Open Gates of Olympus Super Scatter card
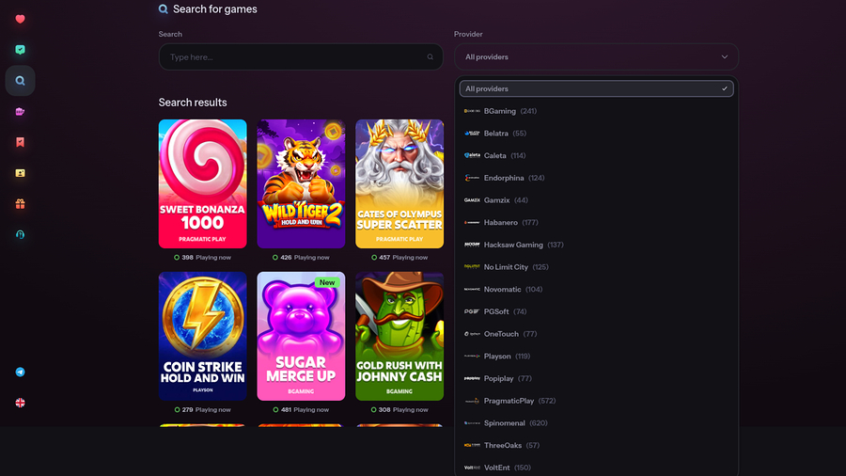This screenshot has width=846, height=476. (x=399, y=184)
